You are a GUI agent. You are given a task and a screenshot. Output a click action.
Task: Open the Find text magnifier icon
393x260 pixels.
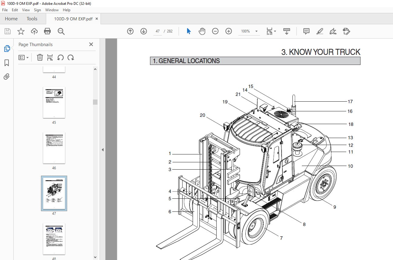click(61, 31)
